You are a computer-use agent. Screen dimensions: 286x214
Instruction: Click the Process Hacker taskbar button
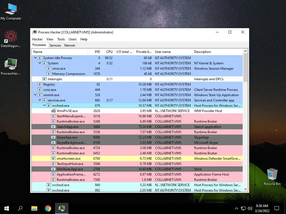pyautogui.click(x=62, y=208)
